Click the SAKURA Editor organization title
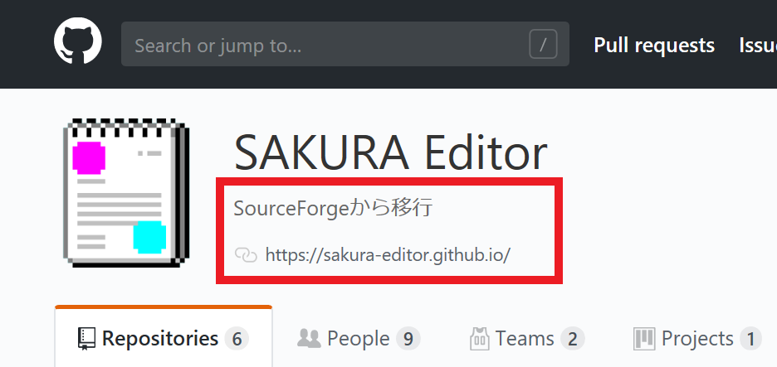This screenshot has height=367, width=777. [x=390, y=152]
